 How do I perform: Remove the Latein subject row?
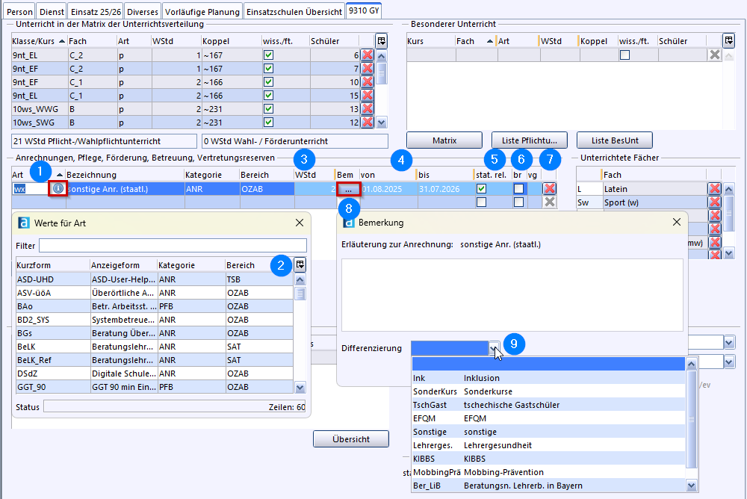click(714, 189)
